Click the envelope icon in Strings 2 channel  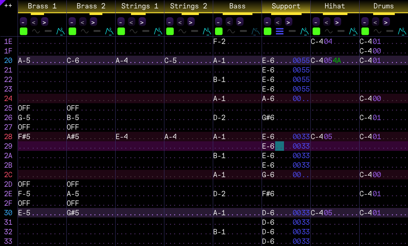tap(207, 31)
